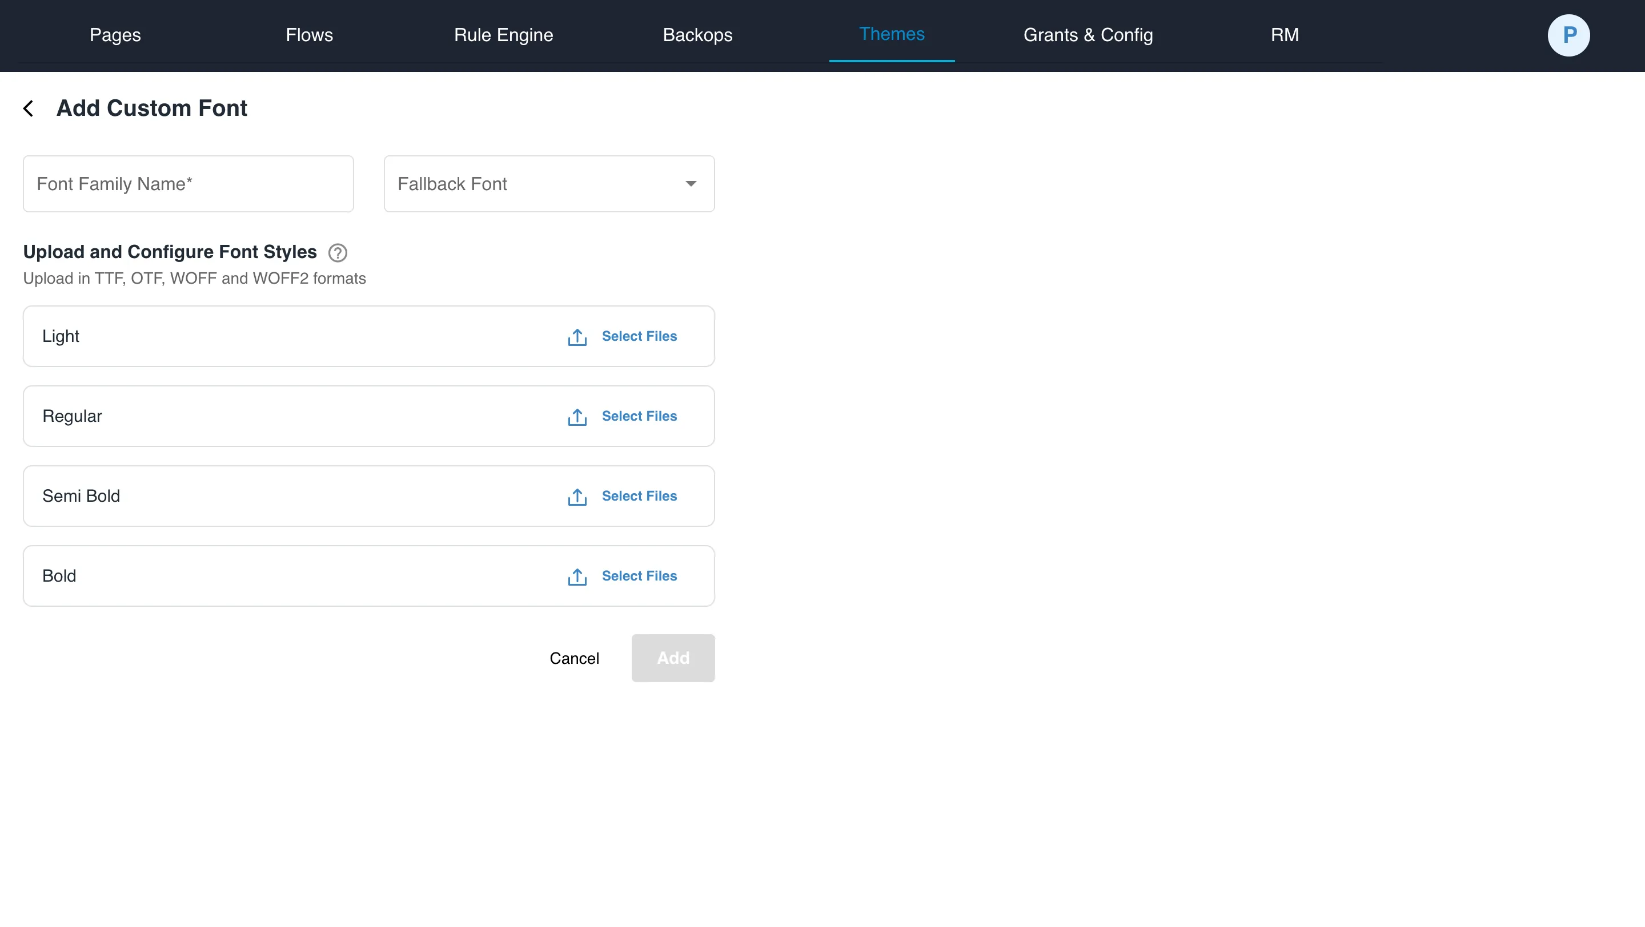Click the 'Upload in TTF, OTF, WOFF and WOFF2 formats' text

point(194,279)
